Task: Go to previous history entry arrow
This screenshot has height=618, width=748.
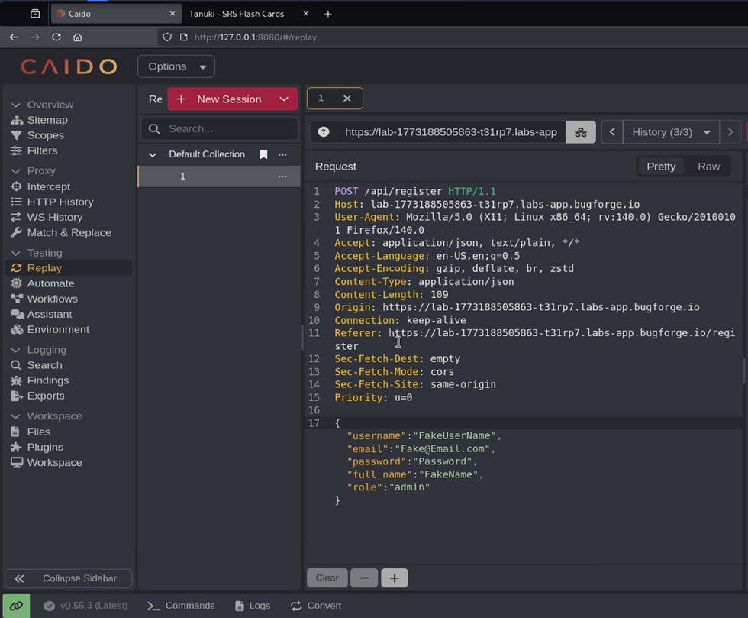Action: tap(612, 132)
